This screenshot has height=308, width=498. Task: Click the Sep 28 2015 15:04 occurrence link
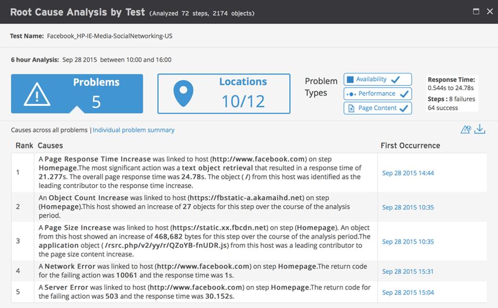[408, 293]
